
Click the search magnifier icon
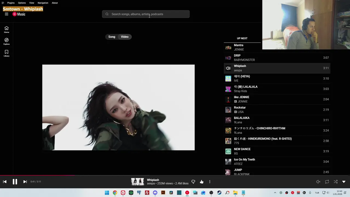coord(107,14)
